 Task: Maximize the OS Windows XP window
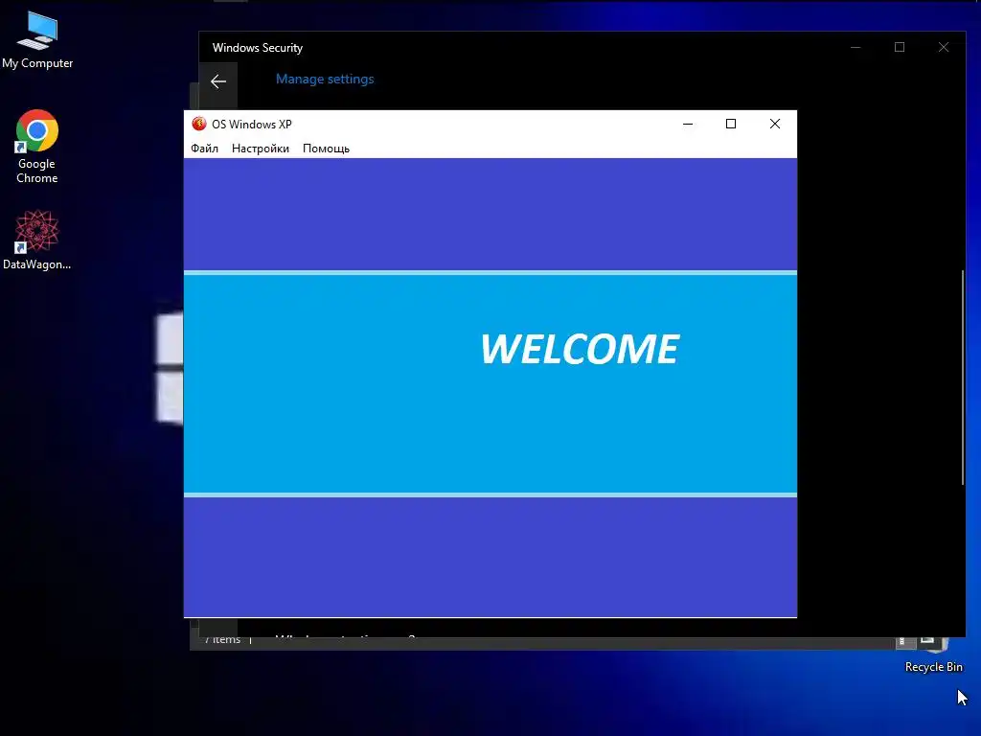731,124
